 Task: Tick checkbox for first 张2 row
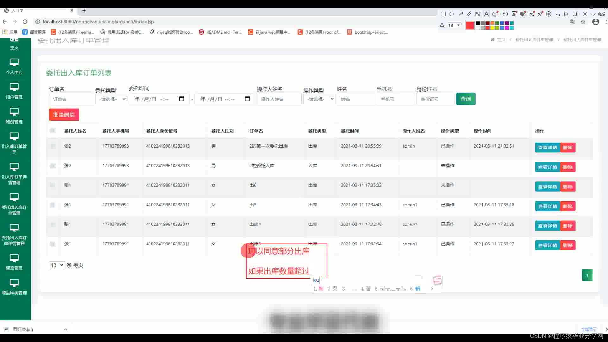click(x=53, y=146)
